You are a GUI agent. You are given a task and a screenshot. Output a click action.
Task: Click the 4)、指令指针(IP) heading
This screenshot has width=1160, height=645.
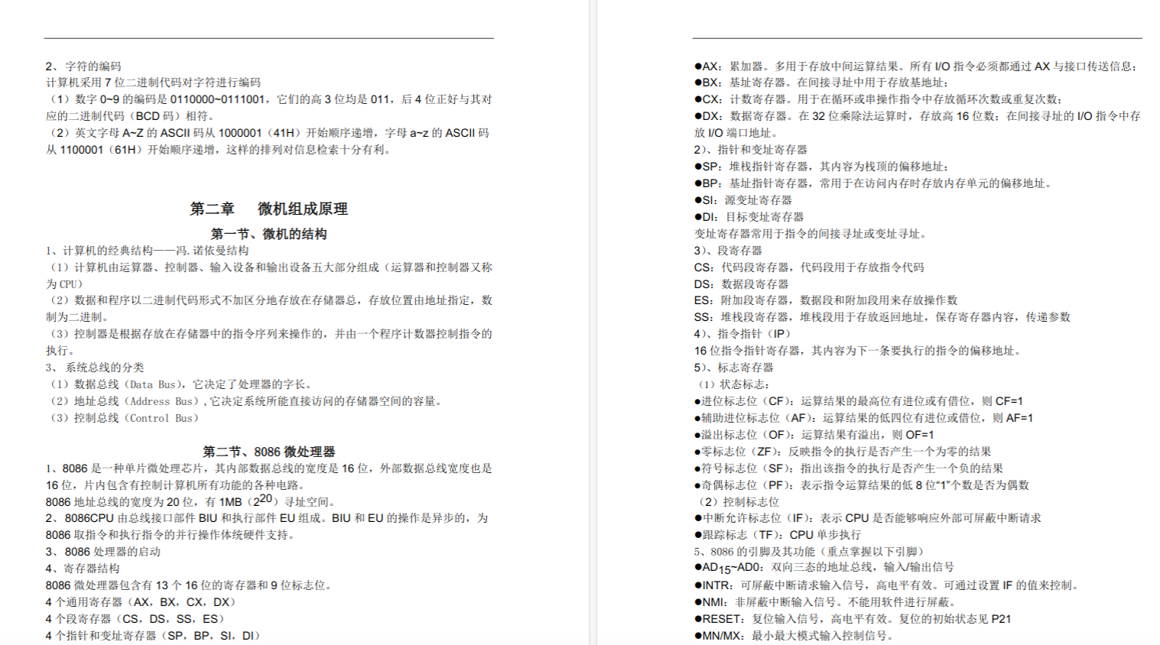(742, 334)
